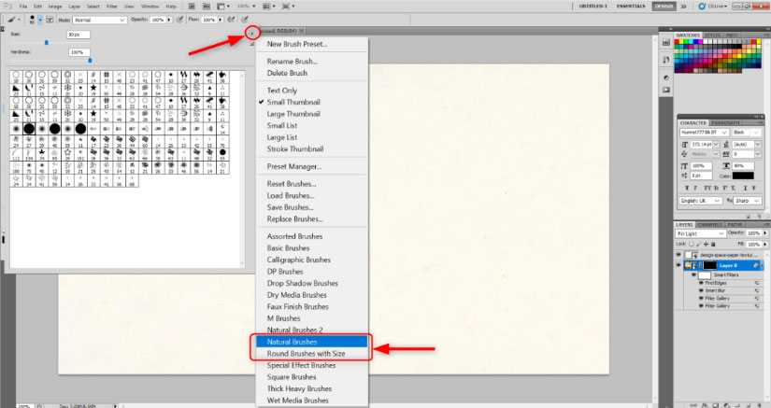Image resolution: width=771 pixels, height=408 pixels.
Task: Choose Load Brushes... menu entry
Action: (x=312, y=195)
